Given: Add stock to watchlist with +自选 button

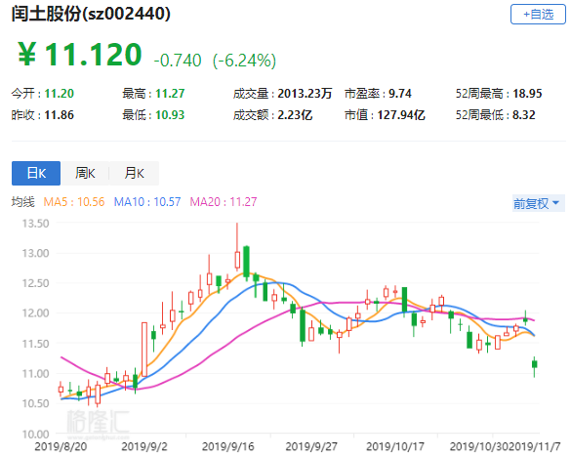Looking at the screenshot, I should pos(538,15).
